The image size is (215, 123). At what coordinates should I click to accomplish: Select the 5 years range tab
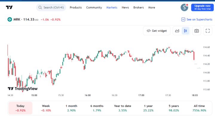point(174,108)
